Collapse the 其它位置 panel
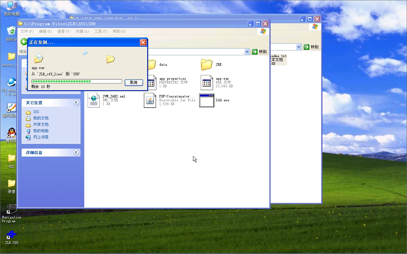 (76, 103)
